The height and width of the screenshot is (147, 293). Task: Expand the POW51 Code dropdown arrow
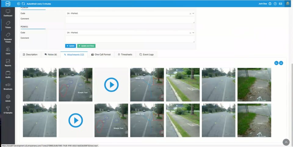(193, 33)
